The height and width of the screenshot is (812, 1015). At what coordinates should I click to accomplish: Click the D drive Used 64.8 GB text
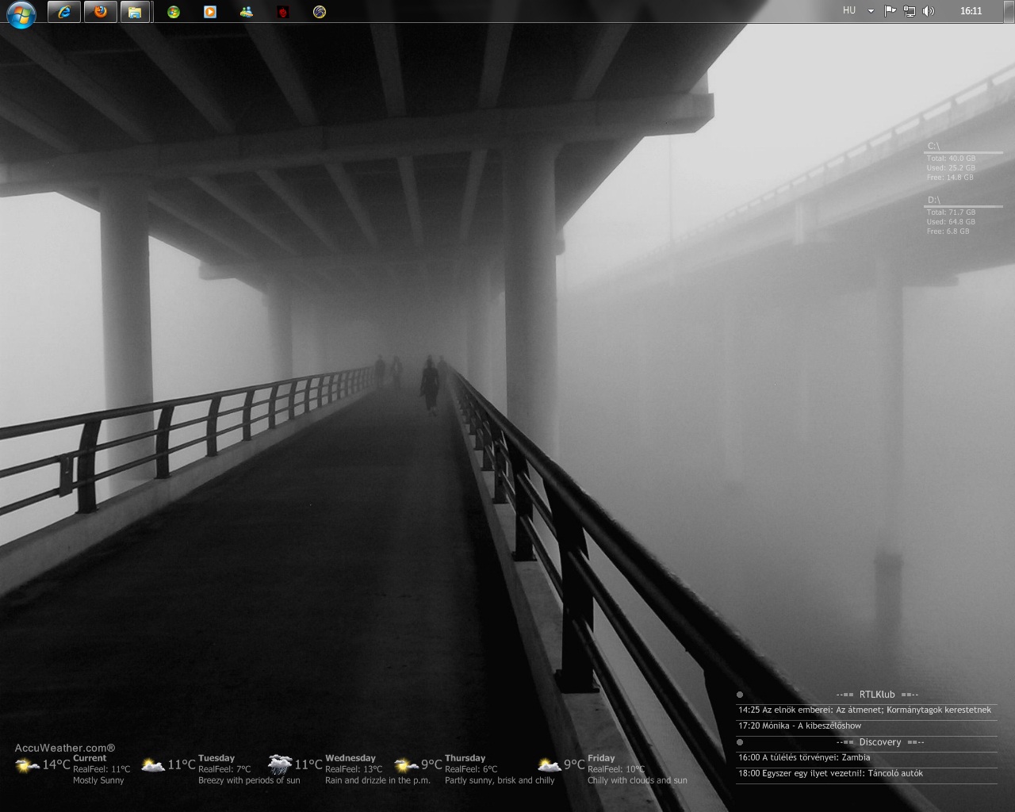pyautogui.click(x=951, y=222)
